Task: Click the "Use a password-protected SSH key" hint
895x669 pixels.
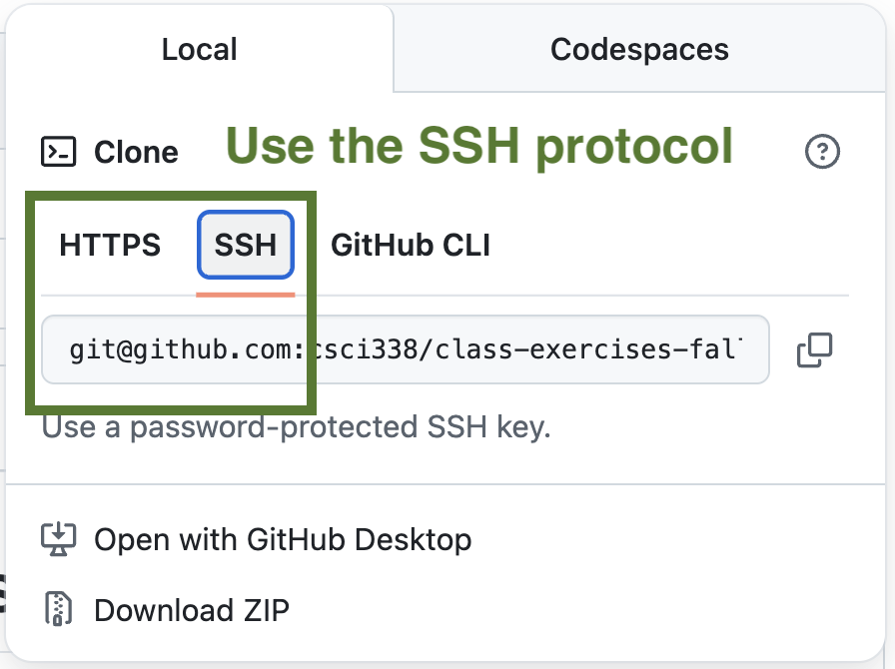Action: click(x=296, y=428)
